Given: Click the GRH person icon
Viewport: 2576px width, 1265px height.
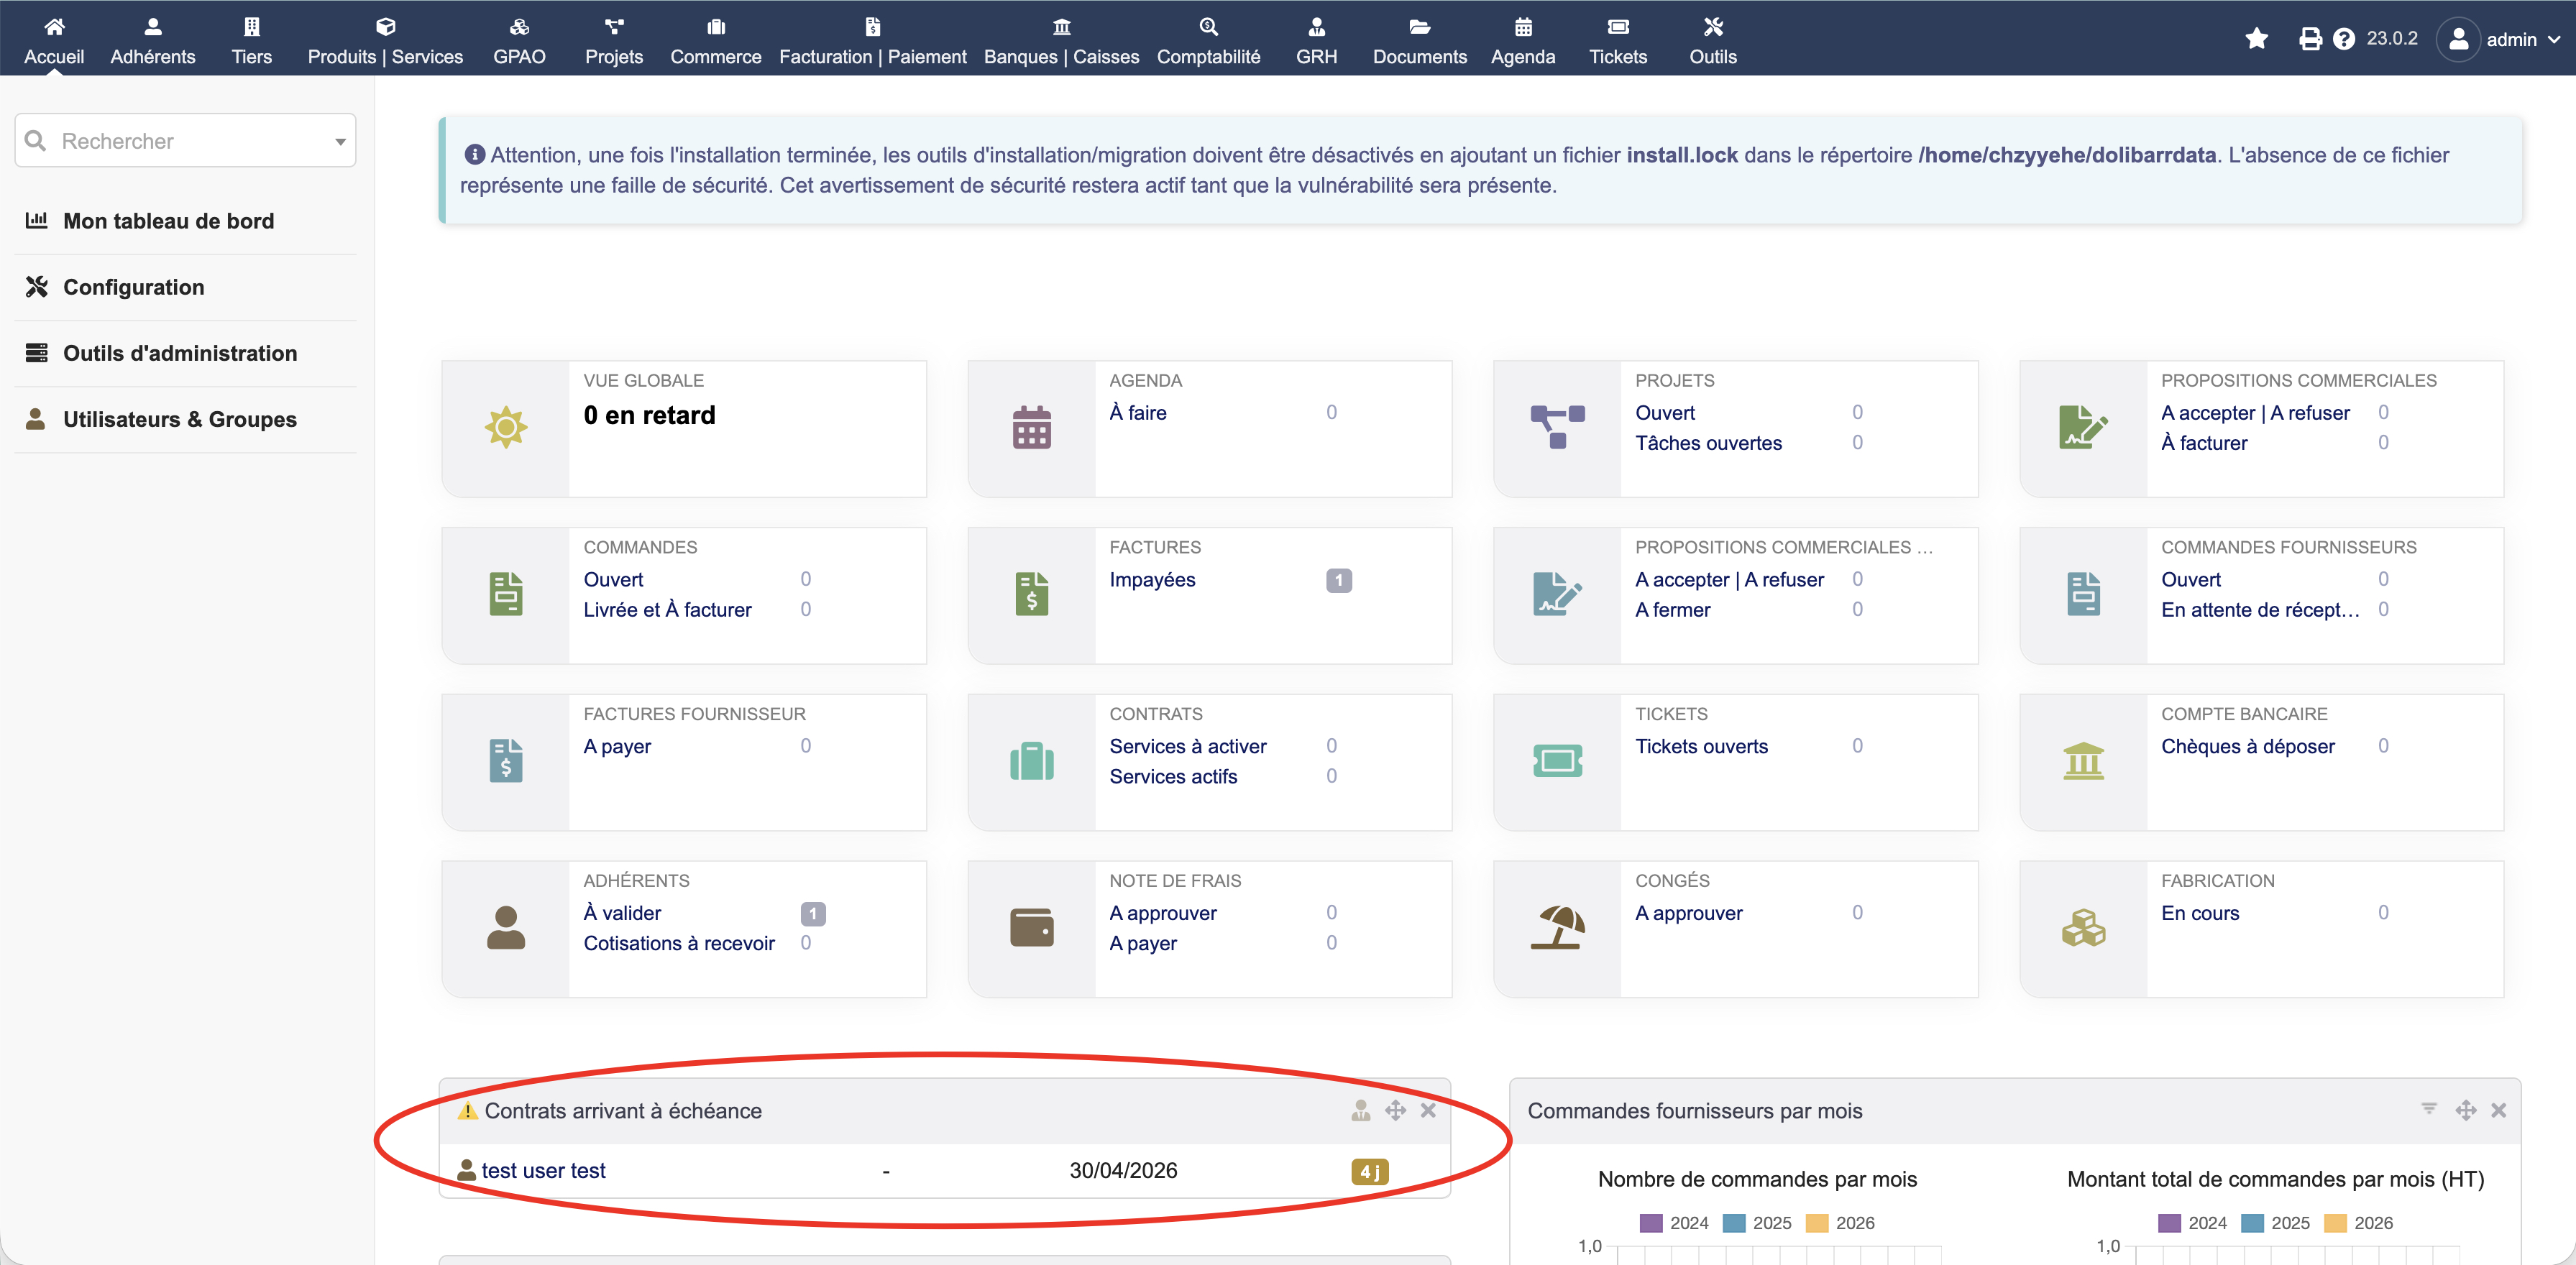Looking at the screenshot, I should click(x=1317, y=27).
